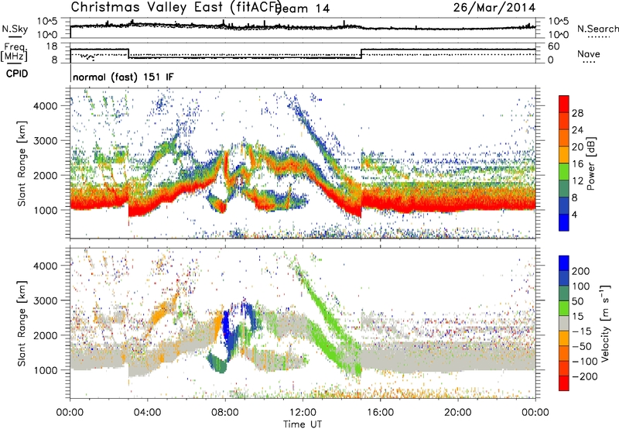
Task: Click the "04:00" time tick label
Action: click(x=147, y=413)
